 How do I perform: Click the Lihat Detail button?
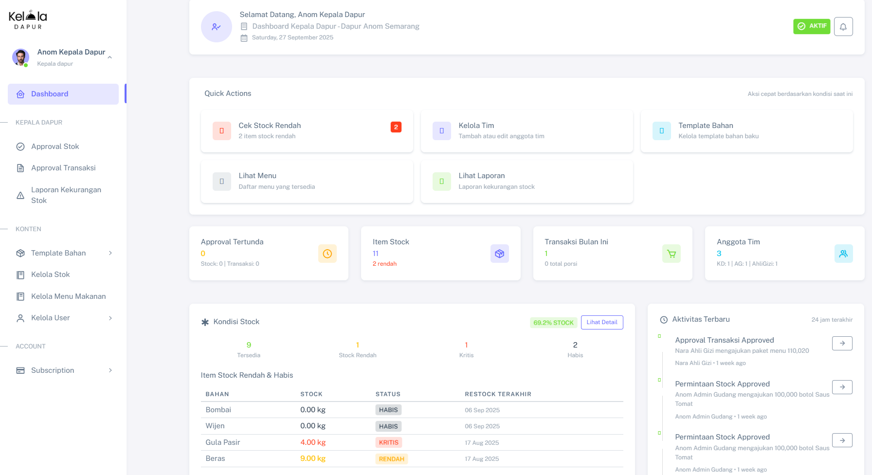601,322
